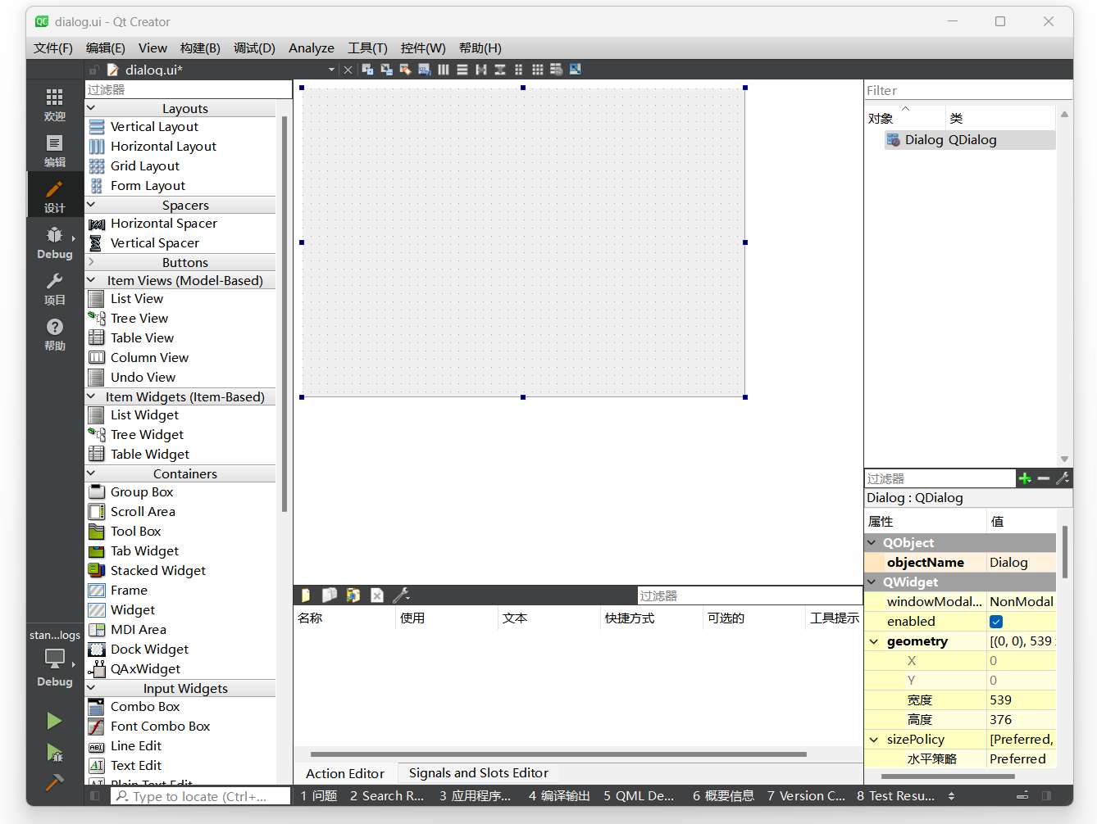Image resolution: width=1097 pixels, height=824 pixels.
Task: Apply vertical layout from the toolbar
Action: (x=462, y=70)
